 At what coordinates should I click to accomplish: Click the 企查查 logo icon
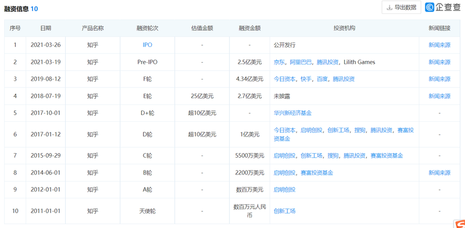pos(430,8)
